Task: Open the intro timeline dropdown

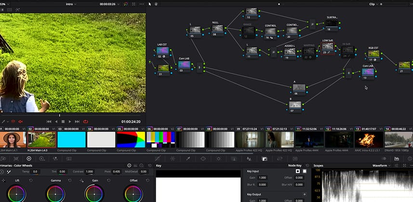Action: point(71,4)
